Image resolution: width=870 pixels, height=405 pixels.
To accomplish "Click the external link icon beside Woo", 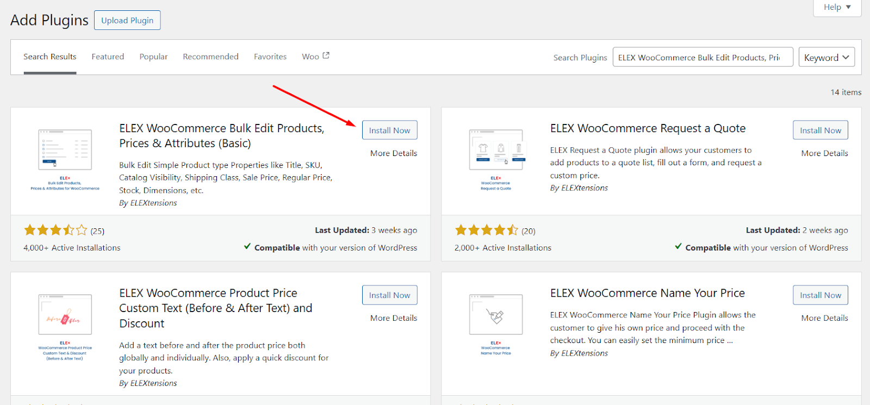I will pyautogui.click(x=326, y=55).
